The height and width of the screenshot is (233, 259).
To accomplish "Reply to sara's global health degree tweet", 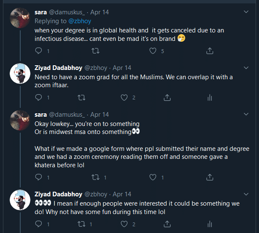I will 38,51.
